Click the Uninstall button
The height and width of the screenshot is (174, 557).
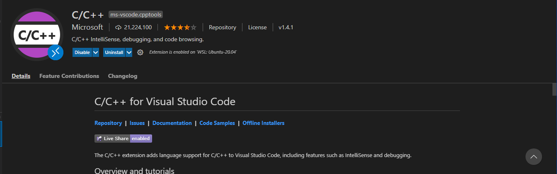coord(114,52)
